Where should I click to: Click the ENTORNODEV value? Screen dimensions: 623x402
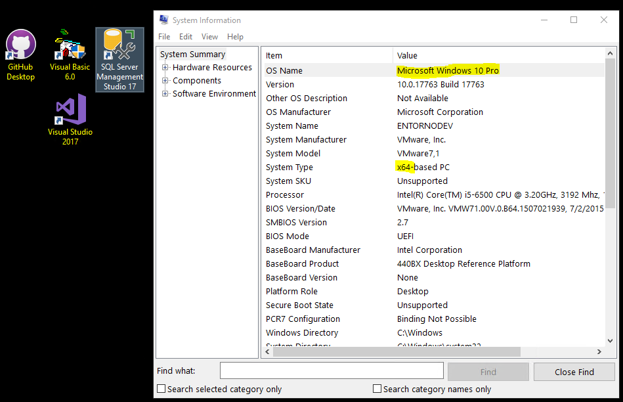coord(425,125)
